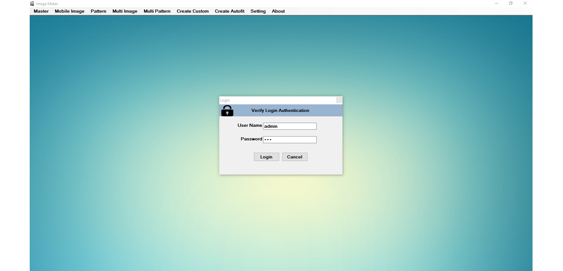
Task: Minimize the Image Maker window
Action: (497, 4)
